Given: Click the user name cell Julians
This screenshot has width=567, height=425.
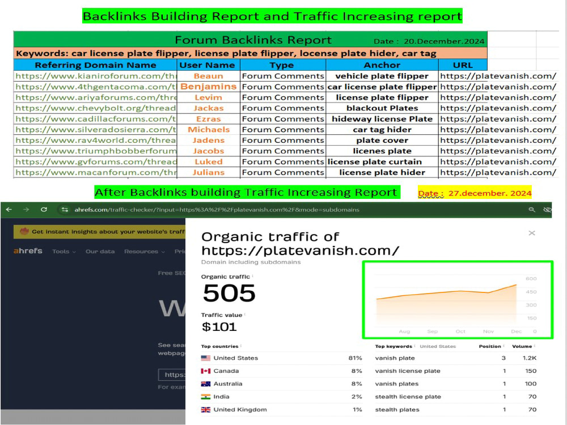Looking at the screenshot, I should 208,172.
